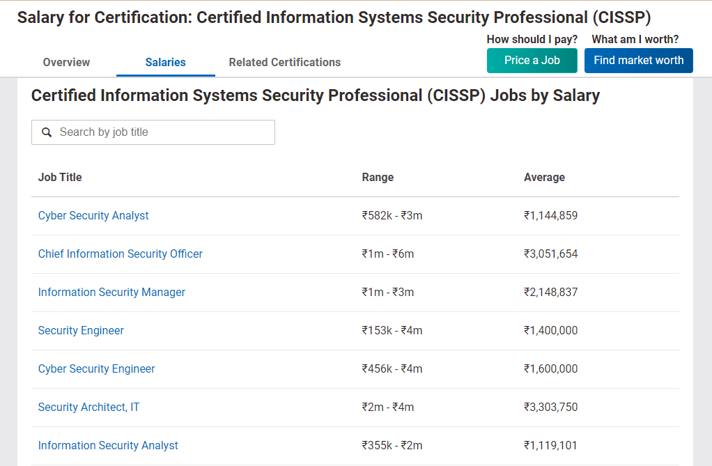Screen dimensions: 712x466
Task: Click the Job Title column header
Action: (x=60, y=178)
